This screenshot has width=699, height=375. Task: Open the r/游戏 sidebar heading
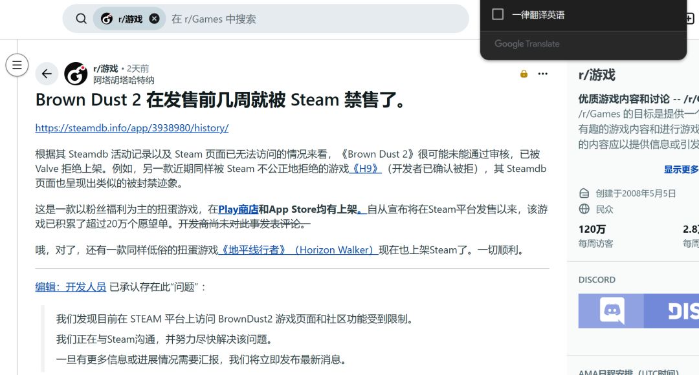pyautogui.click(x=597, y=75)
